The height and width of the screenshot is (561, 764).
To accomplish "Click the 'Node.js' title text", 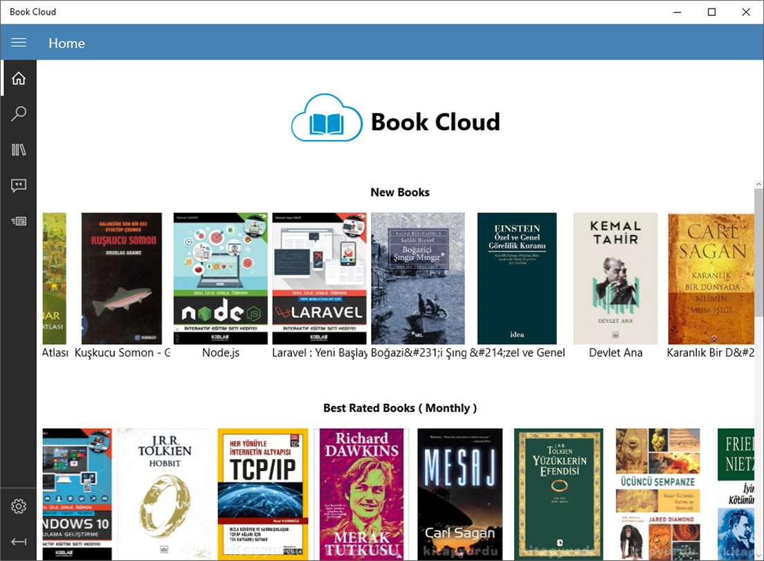I will (221, 353).
